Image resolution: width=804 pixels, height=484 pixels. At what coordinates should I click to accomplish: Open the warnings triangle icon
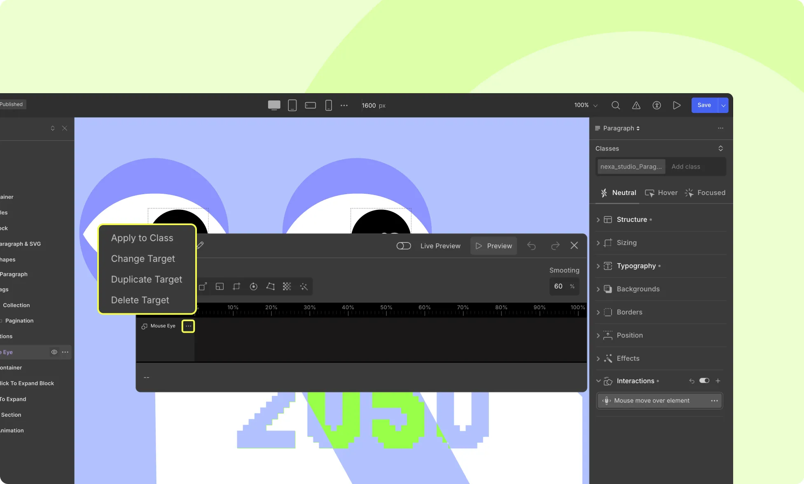[x=636, y=106]
